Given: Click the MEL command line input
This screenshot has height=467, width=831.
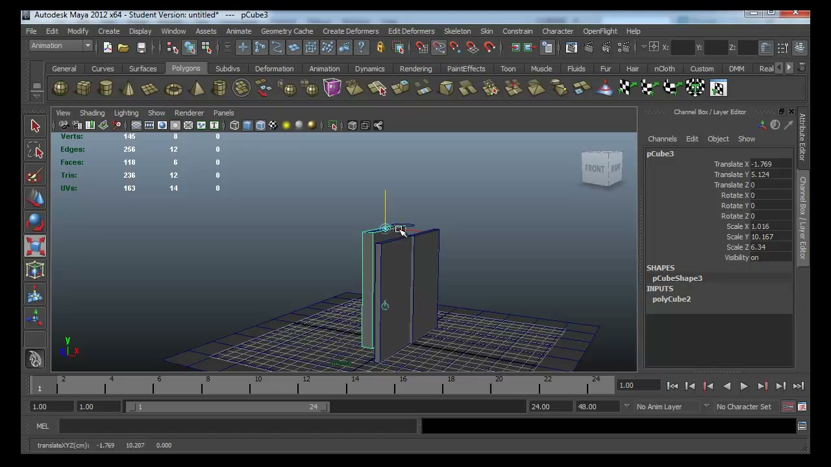Looking at the screenshot, I should tap(238, 426).
